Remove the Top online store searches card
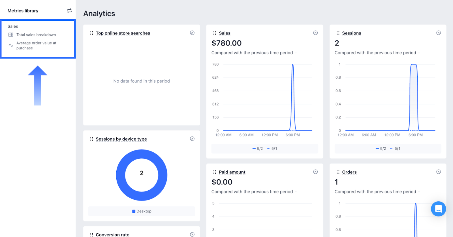The height and width of the screenshot is (237, 453). point(192,33)
